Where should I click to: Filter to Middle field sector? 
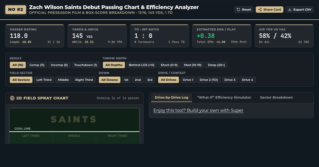(x=64, y=80)
